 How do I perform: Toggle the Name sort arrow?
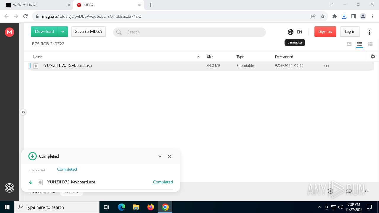coord(198,57)
